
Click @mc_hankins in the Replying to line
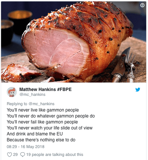pyautogui.click(x=41, y=104)
